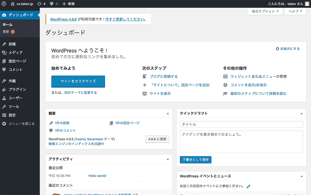
Task: Select ホーム in the sidebar submenu
Action: click(x=8, y=25)
